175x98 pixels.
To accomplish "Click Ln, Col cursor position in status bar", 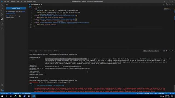I will coord(140,93).
